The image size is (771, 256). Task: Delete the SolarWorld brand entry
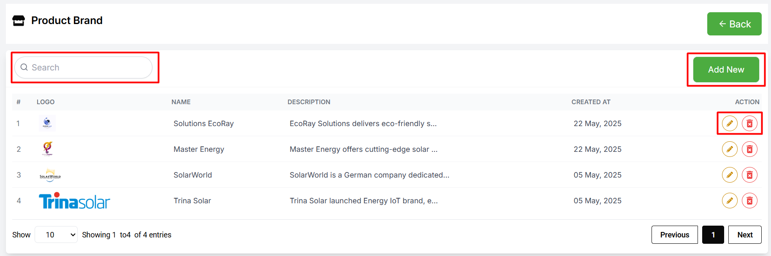point(749,175)
